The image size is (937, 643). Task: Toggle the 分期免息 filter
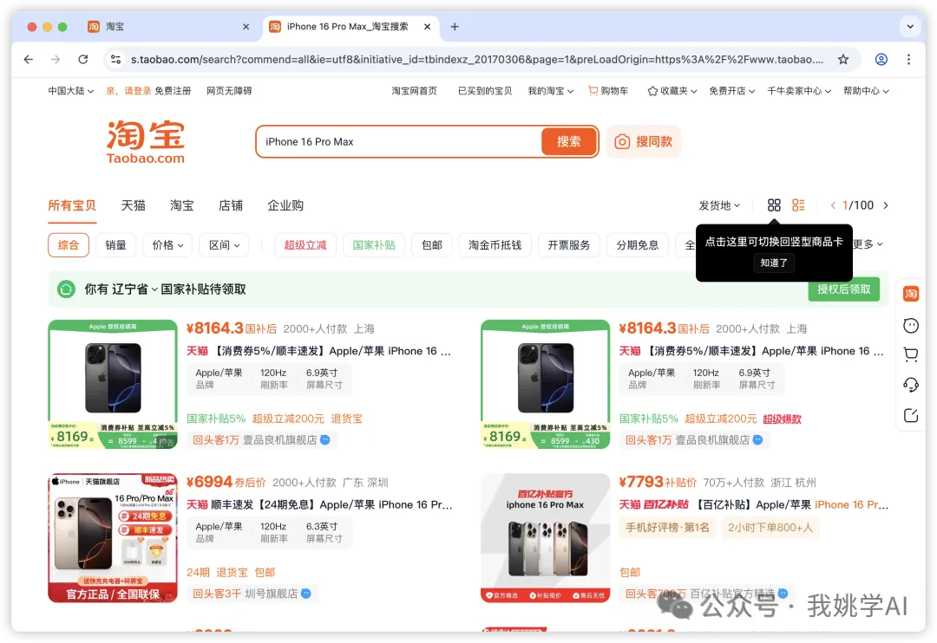click(x=638, y=245)
